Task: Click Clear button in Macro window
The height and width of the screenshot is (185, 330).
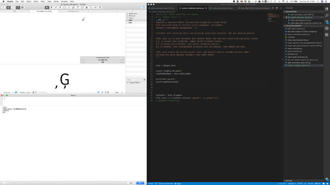Action: 131,183
